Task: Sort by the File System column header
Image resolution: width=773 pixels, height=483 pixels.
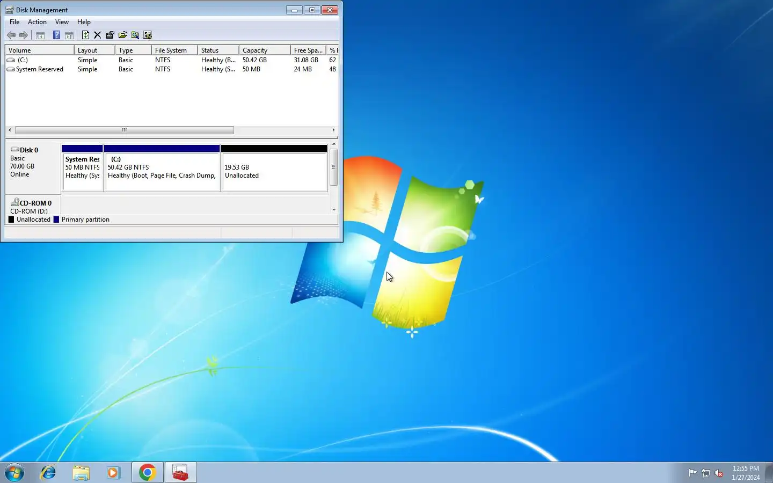Action: coord(174,50)
